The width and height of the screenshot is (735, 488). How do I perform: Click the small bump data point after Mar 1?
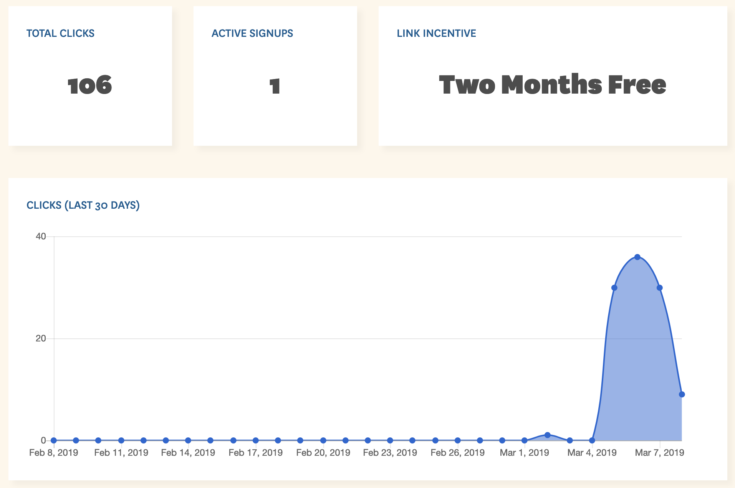[548, 435]
